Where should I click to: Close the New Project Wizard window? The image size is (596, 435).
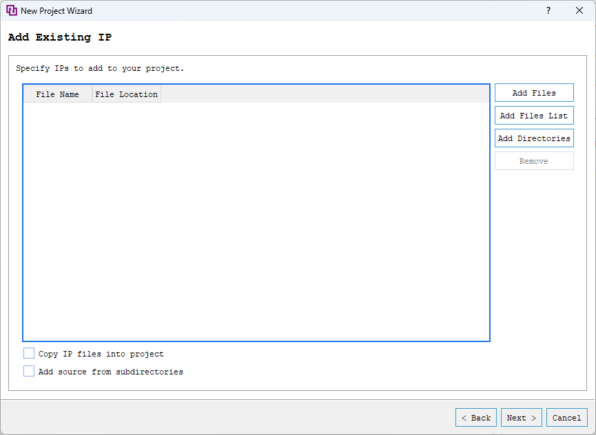[579, 10]
